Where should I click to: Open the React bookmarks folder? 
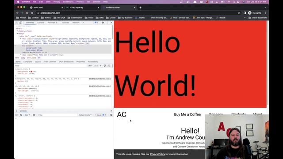(89, 18)
